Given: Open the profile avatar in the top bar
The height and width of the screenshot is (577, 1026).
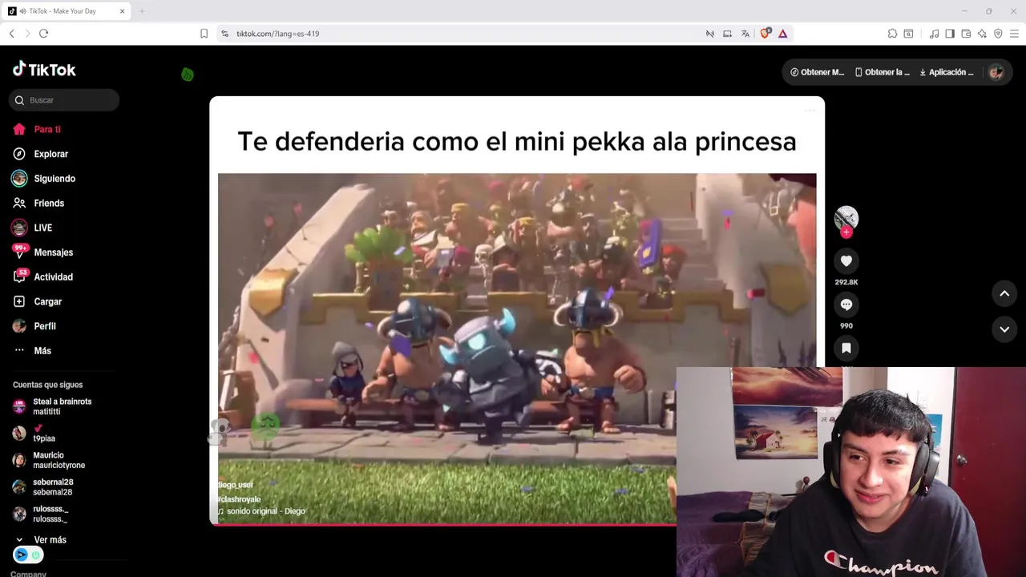Looking at the screenshot, I should pos(996,72).
